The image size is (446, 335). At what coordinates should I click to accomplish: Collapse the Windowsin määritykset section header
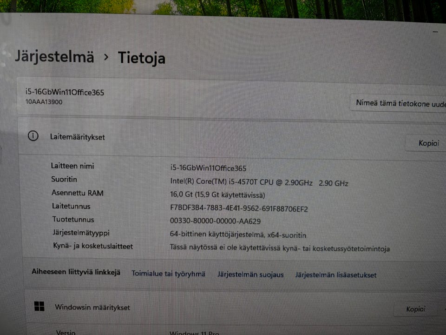(x=236, y=308)
